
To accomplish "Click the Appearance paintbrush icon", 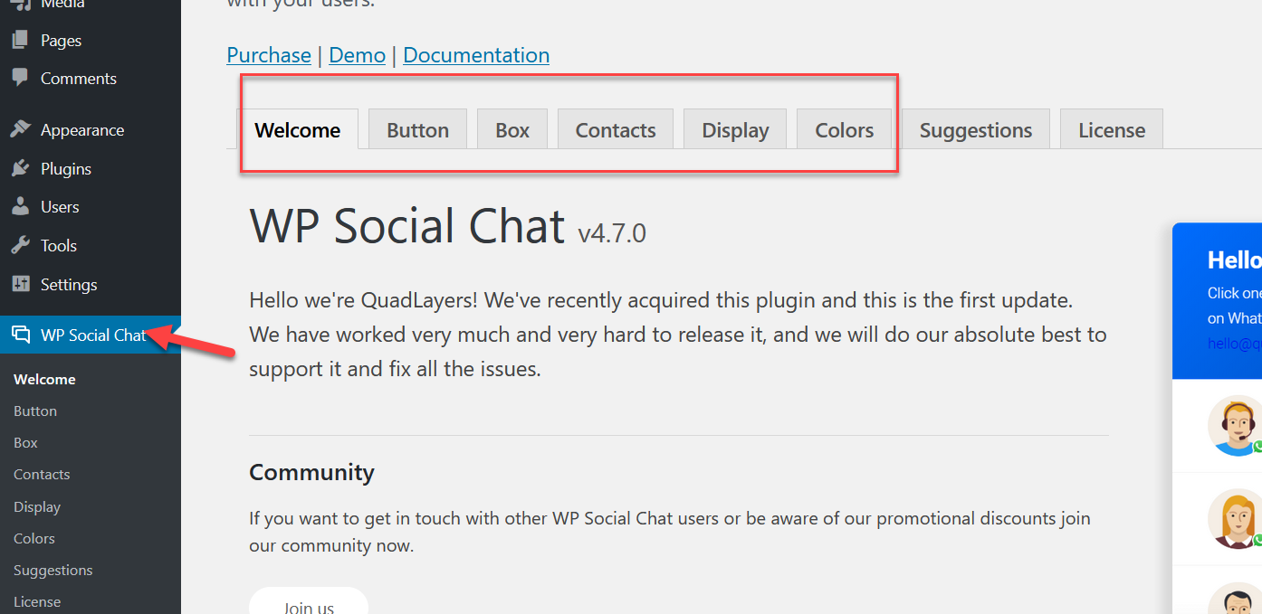I will point(20,129).
